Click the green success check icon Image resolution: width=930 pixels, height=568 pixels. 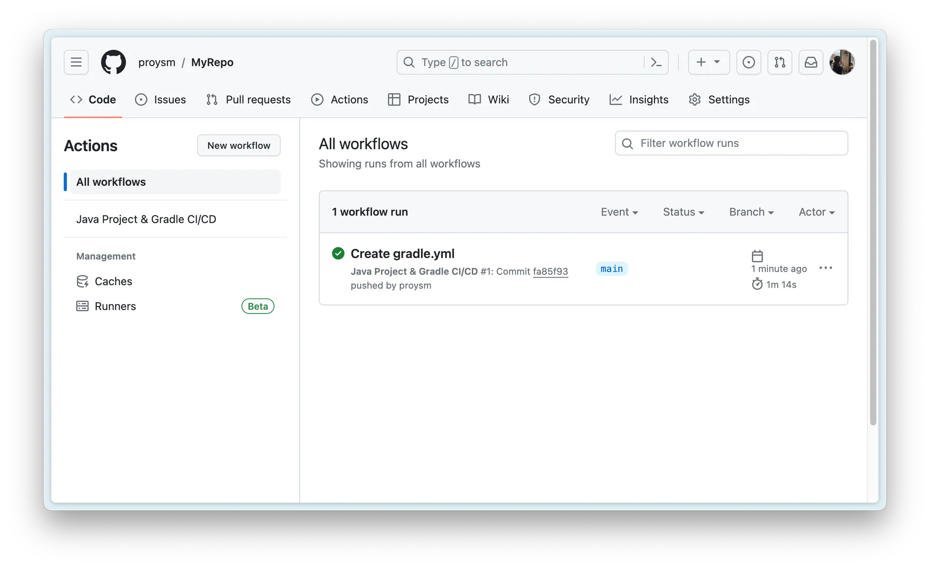pos(338,253)
